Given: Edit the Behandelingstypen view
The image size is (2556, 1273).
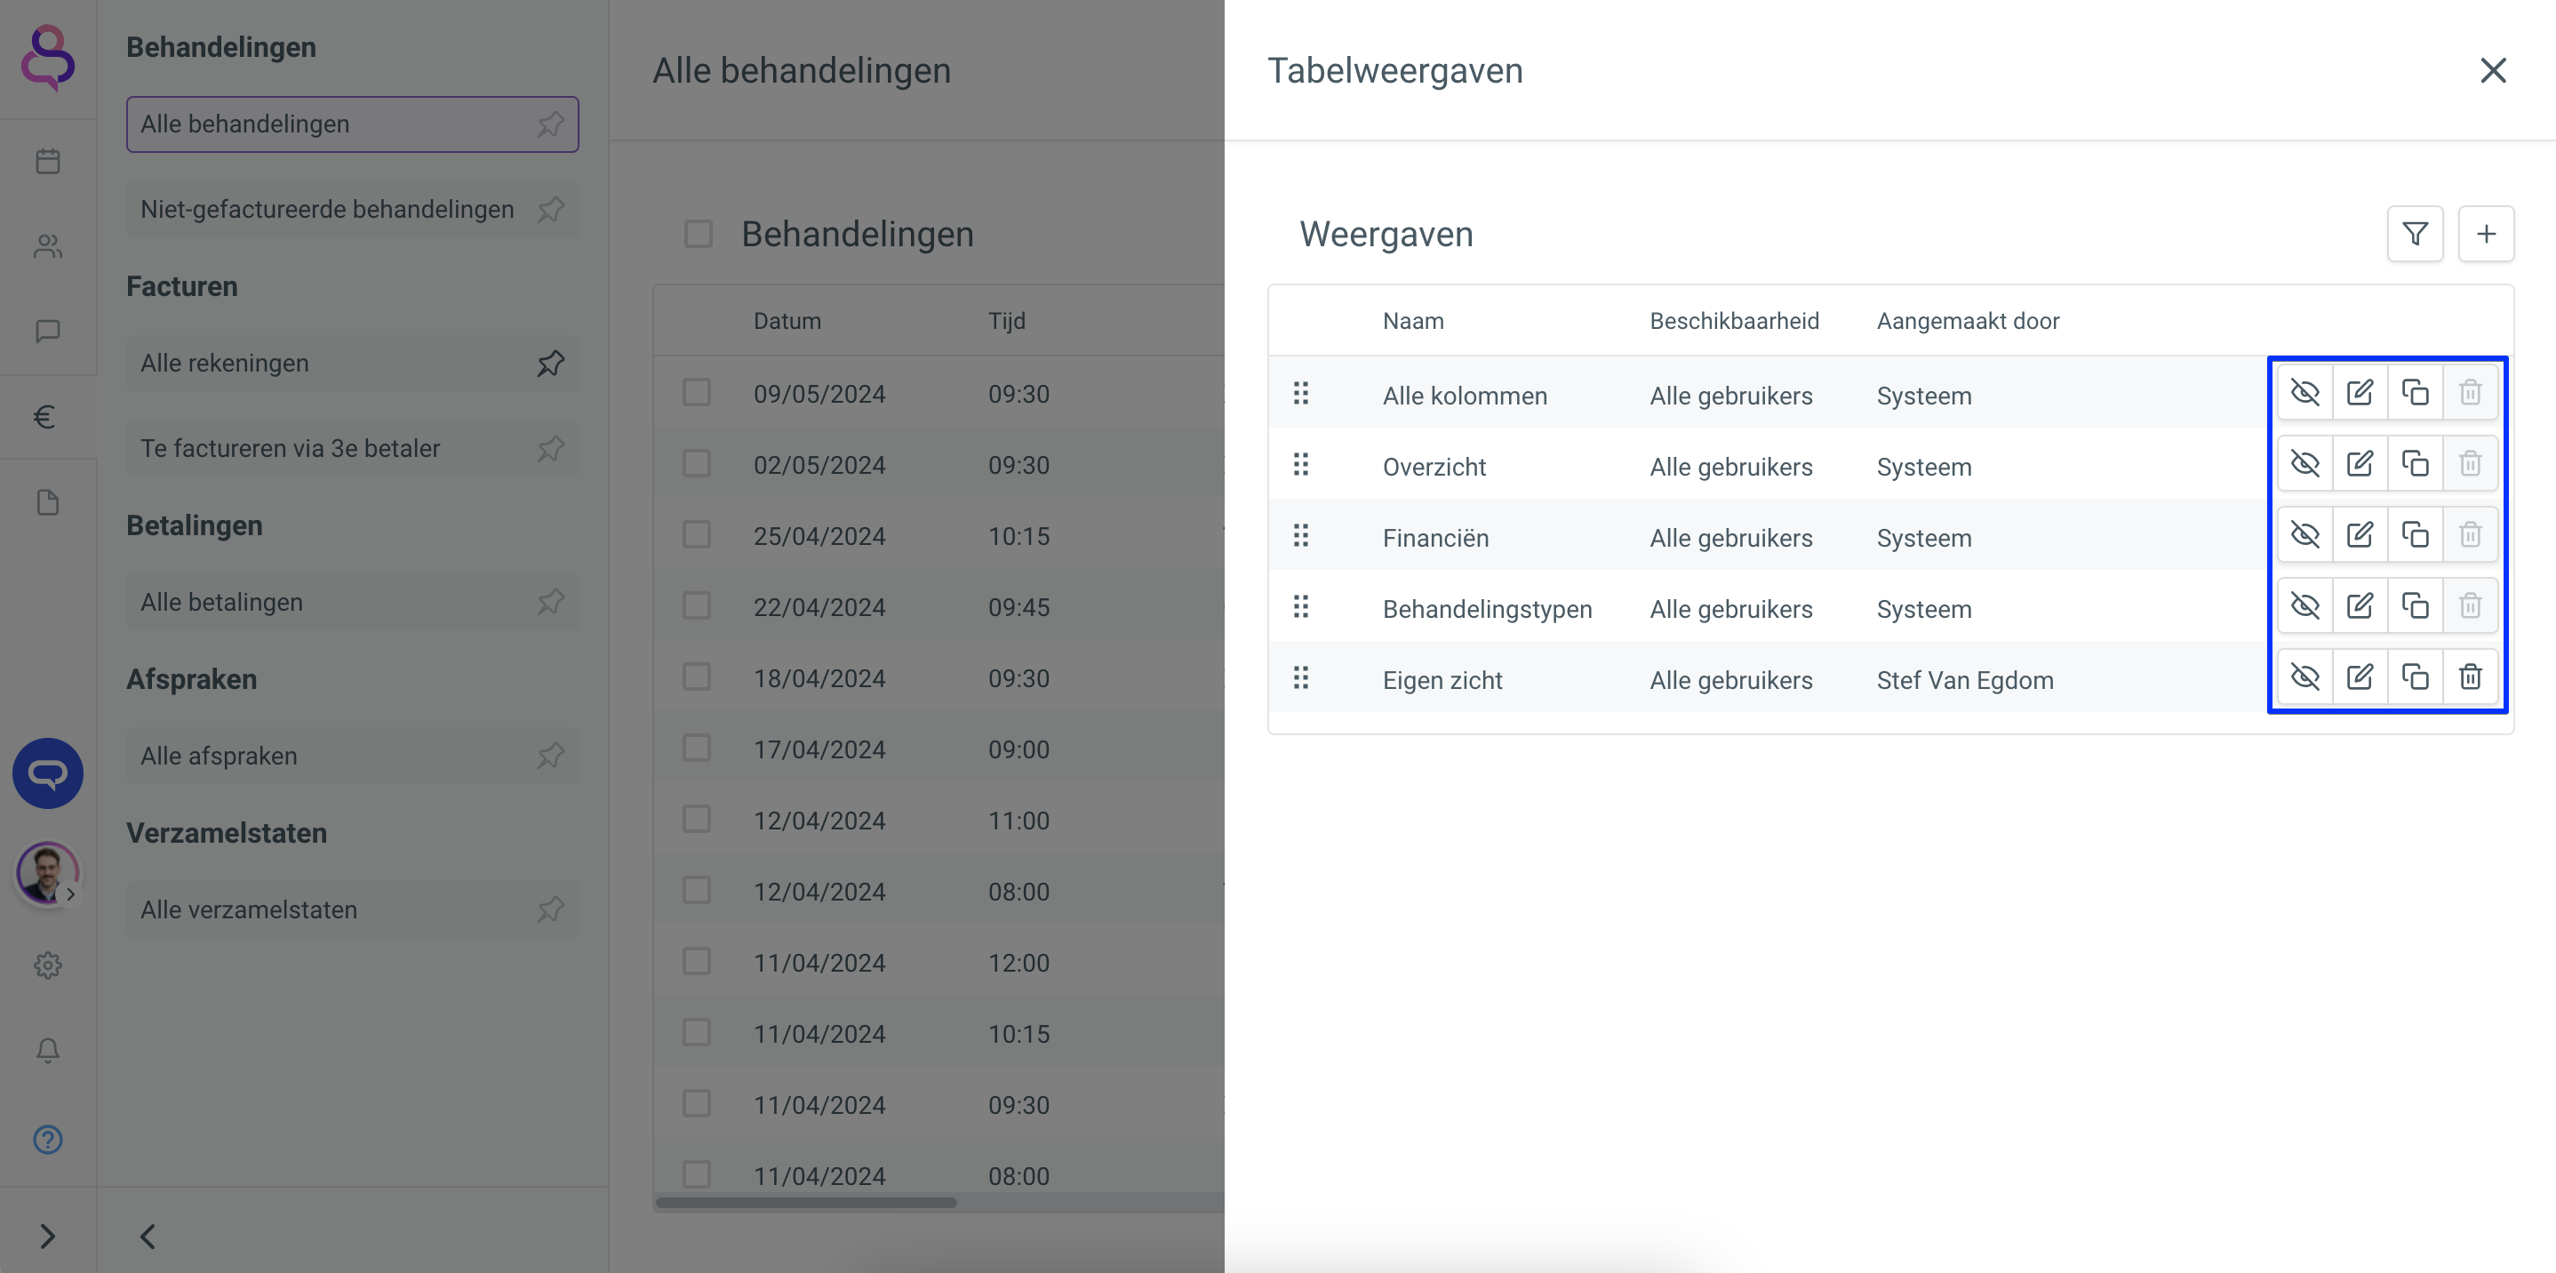Looking at the screenshot, I should point(2360,606).
